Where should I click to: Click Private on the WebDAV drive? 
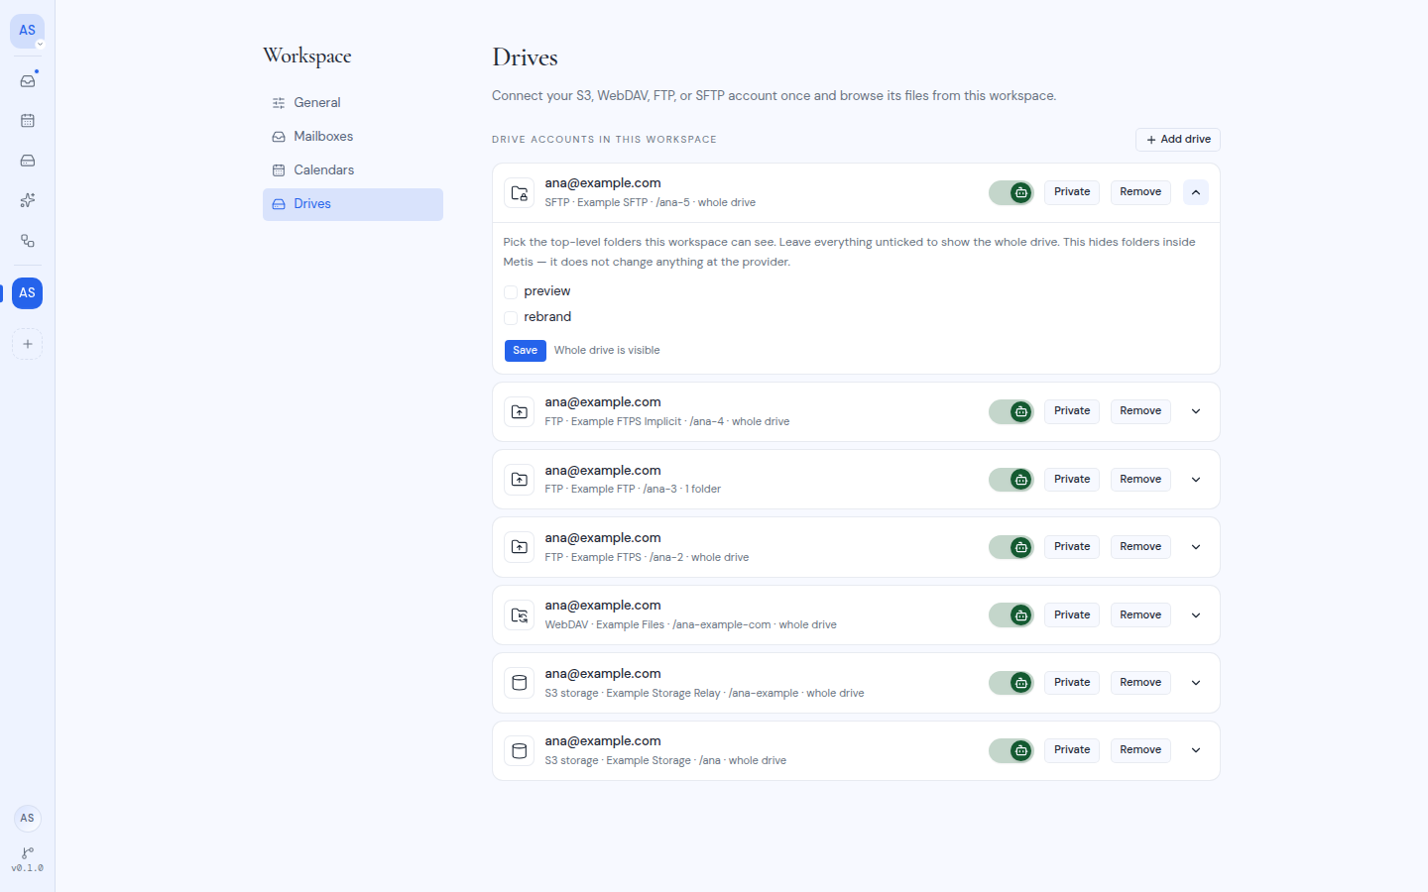point(1072,615)
